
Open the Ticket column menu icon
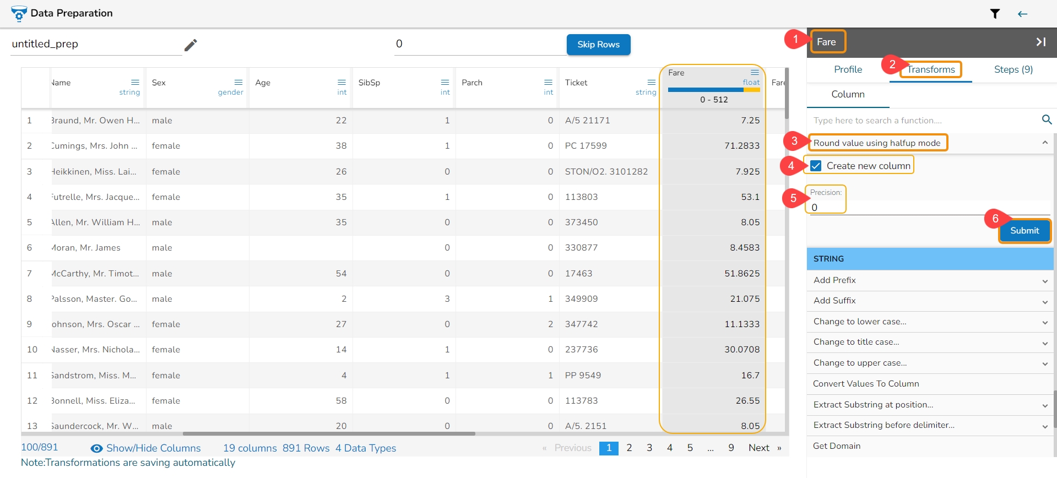651,83
